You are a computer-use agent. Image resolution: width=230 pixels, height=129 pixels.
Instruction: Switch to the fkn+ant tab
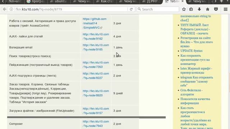15,1
